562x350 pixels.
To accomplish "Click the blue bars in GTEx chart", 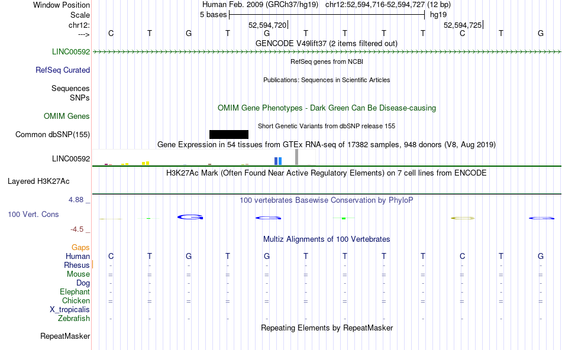I will 278,161.
